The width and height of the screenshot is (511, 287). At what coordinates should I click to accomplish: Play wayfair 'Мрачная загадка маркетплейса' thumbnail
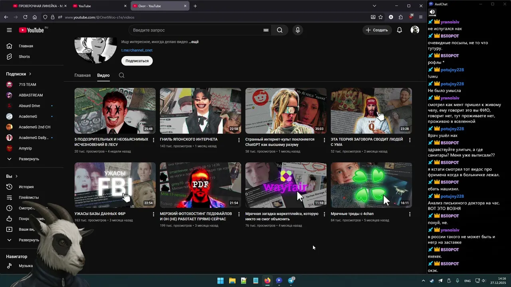pos(286,185)
